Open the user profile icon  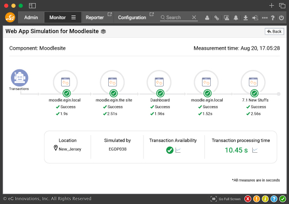point(207,18)
